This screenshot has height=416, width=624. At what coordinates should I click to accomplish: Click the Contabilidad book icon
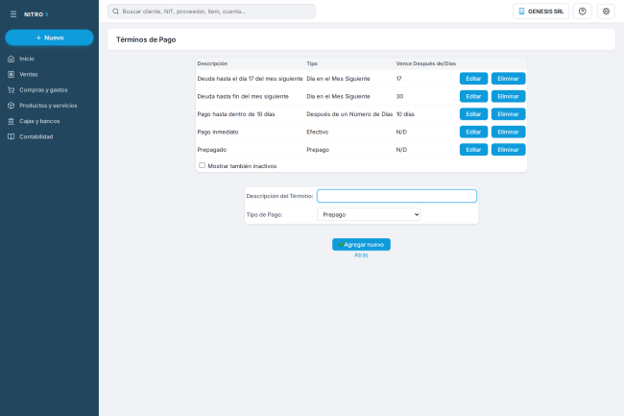[x=12, y=136]
